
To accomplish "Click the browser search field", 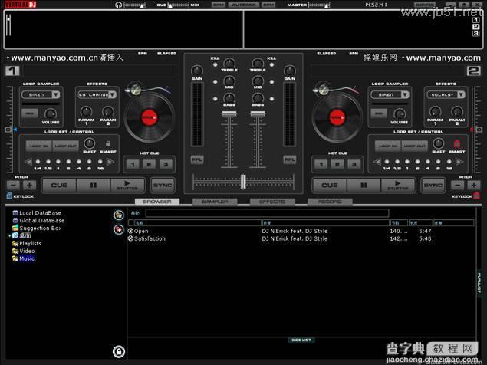I will point(267,213).
